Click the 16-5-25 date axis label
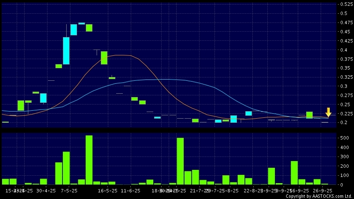This screenshot has width=354, height=199. coord(107,190)
